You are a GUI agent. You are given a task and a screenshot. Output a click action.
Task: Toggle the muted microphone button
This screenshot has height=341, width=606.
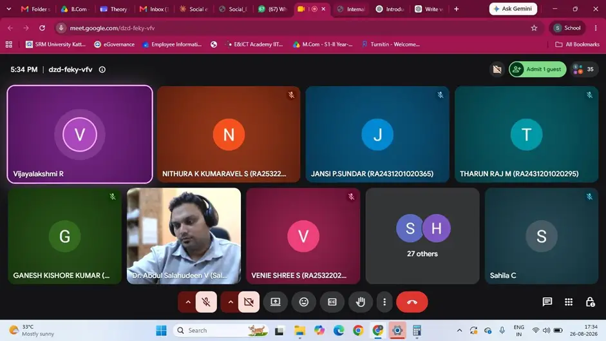pos(206,302)
